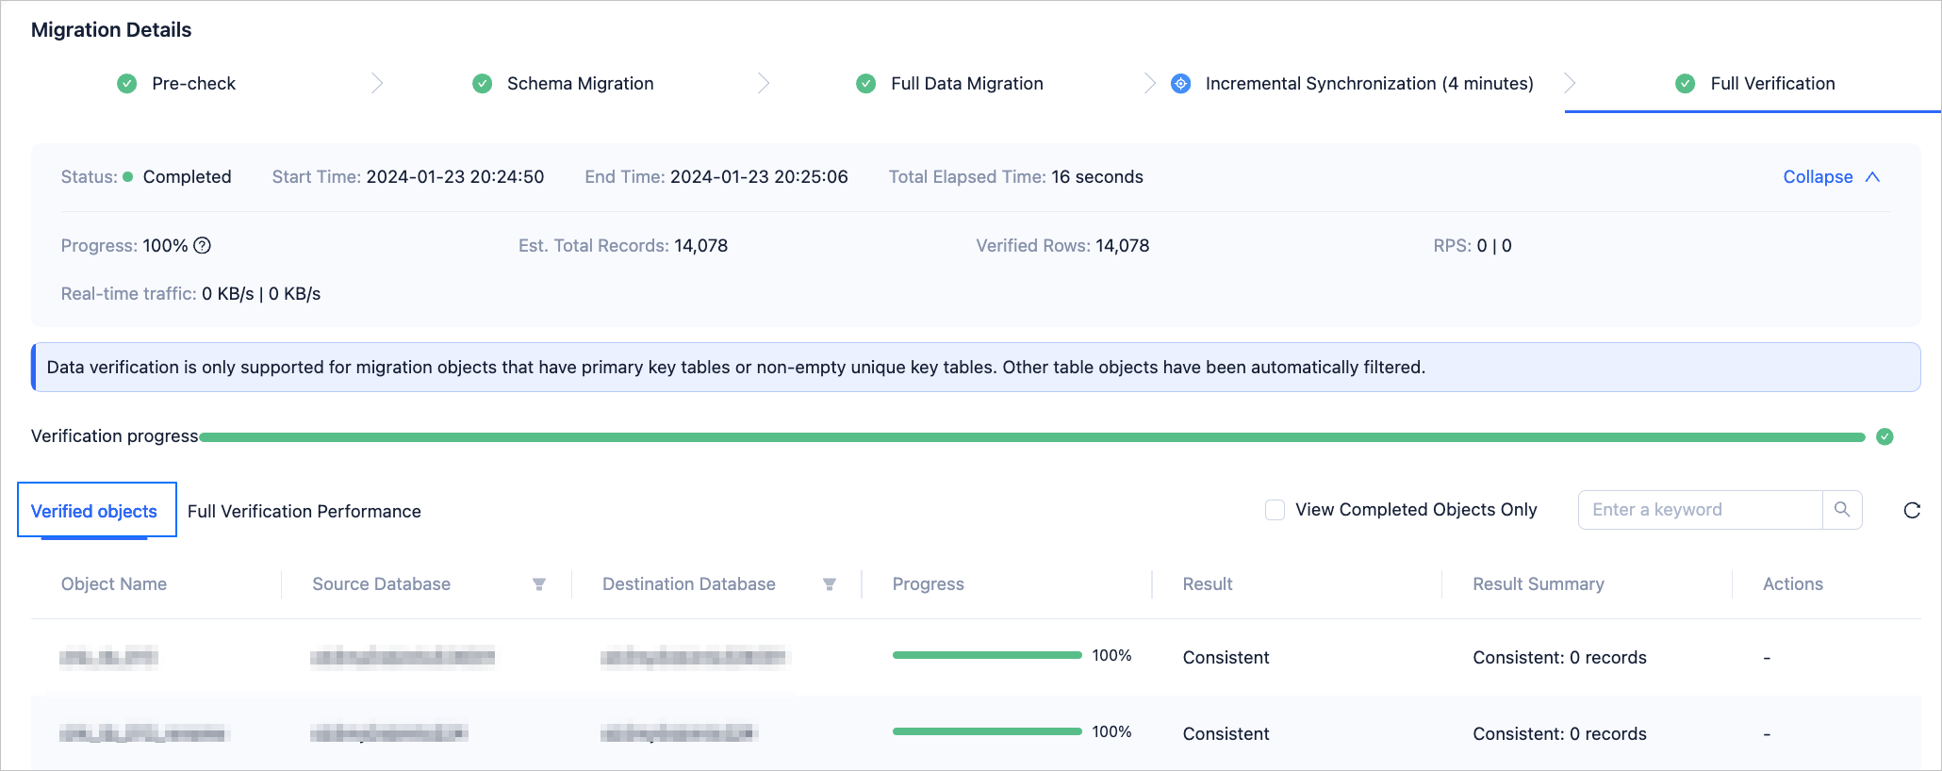The width and height of the screenshot is (1942, 771).
Task: Click the data verification info notice
Action: coord(976,368)
